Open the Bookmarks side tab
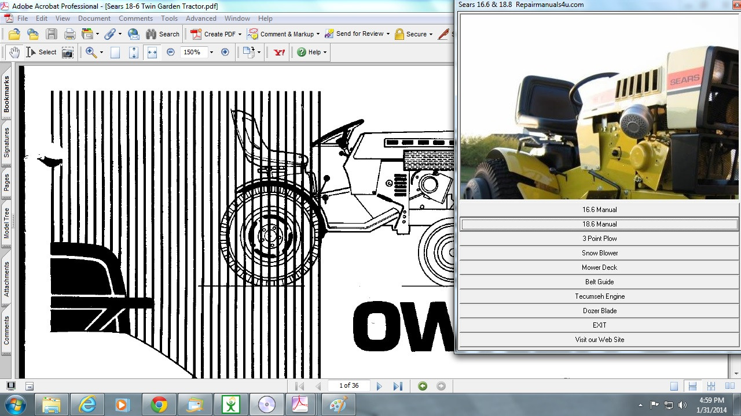This screenshot has width=741, height=416. point(7,94)
